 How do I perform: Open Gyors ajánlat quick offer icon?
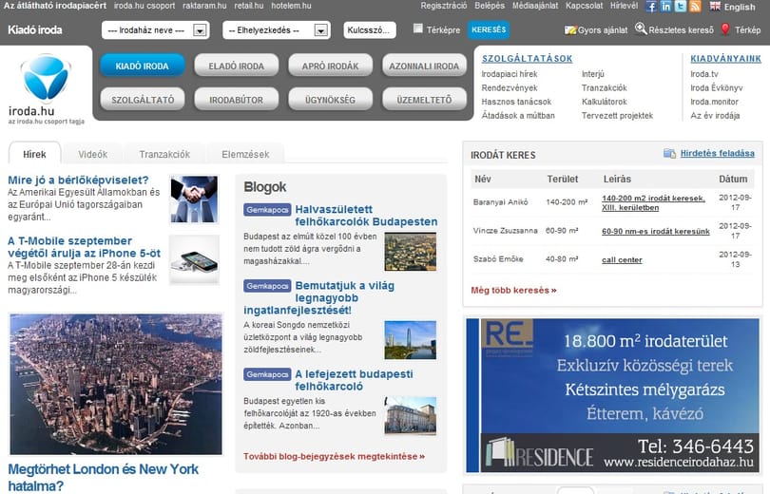pyautogui.click(x=570, y=30)
